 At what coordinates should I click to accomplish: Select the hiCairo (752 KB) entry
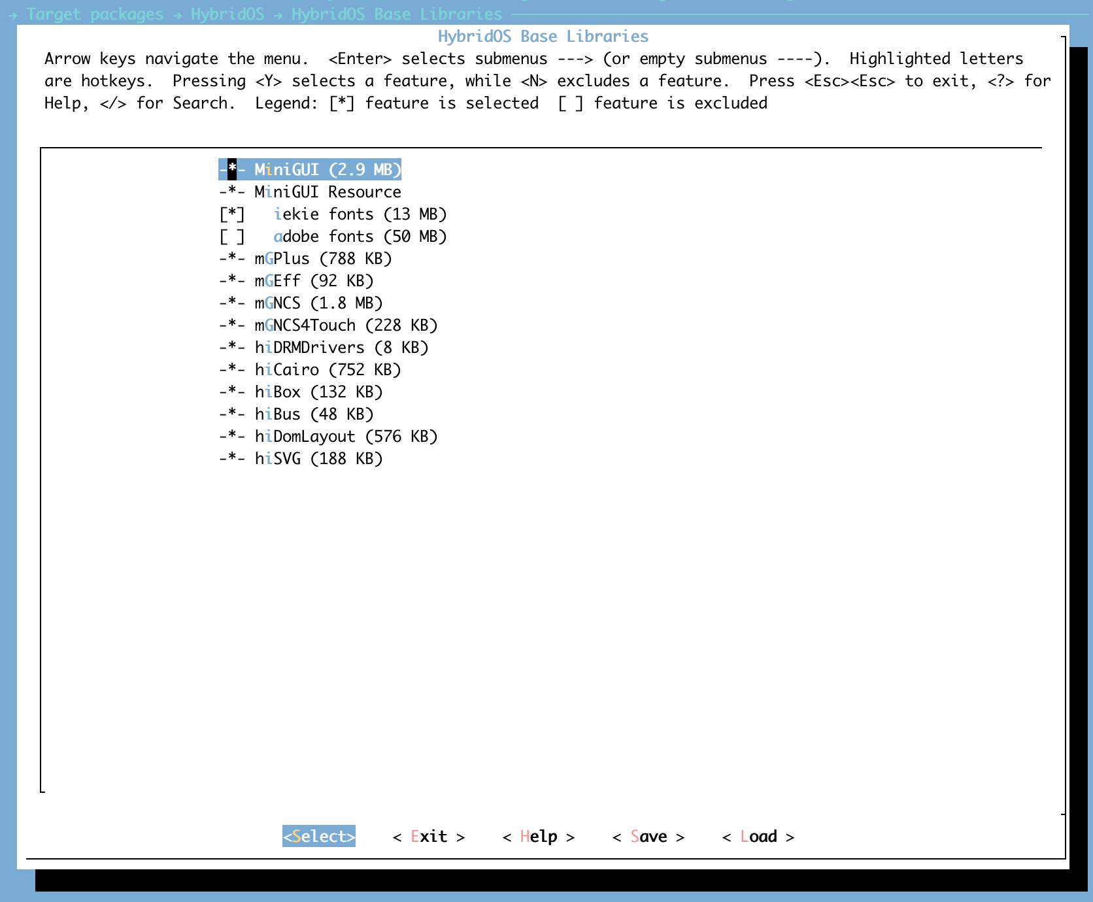tap(310, 369)
